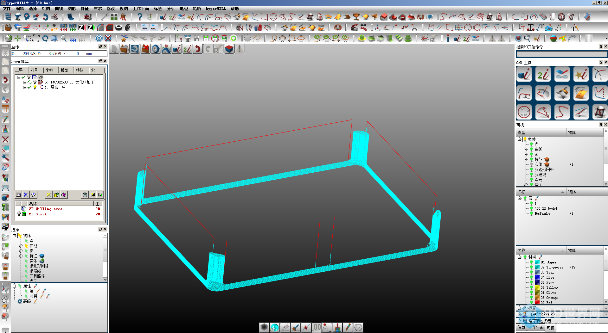Screen dimensions: 608x333
Task: Click the green H frame icon
Action: coord(206,38)
